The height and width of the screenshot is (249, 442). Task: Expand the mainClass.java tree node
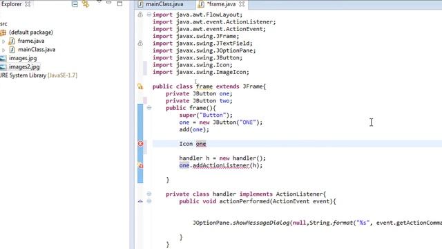(x=3, y=50)
